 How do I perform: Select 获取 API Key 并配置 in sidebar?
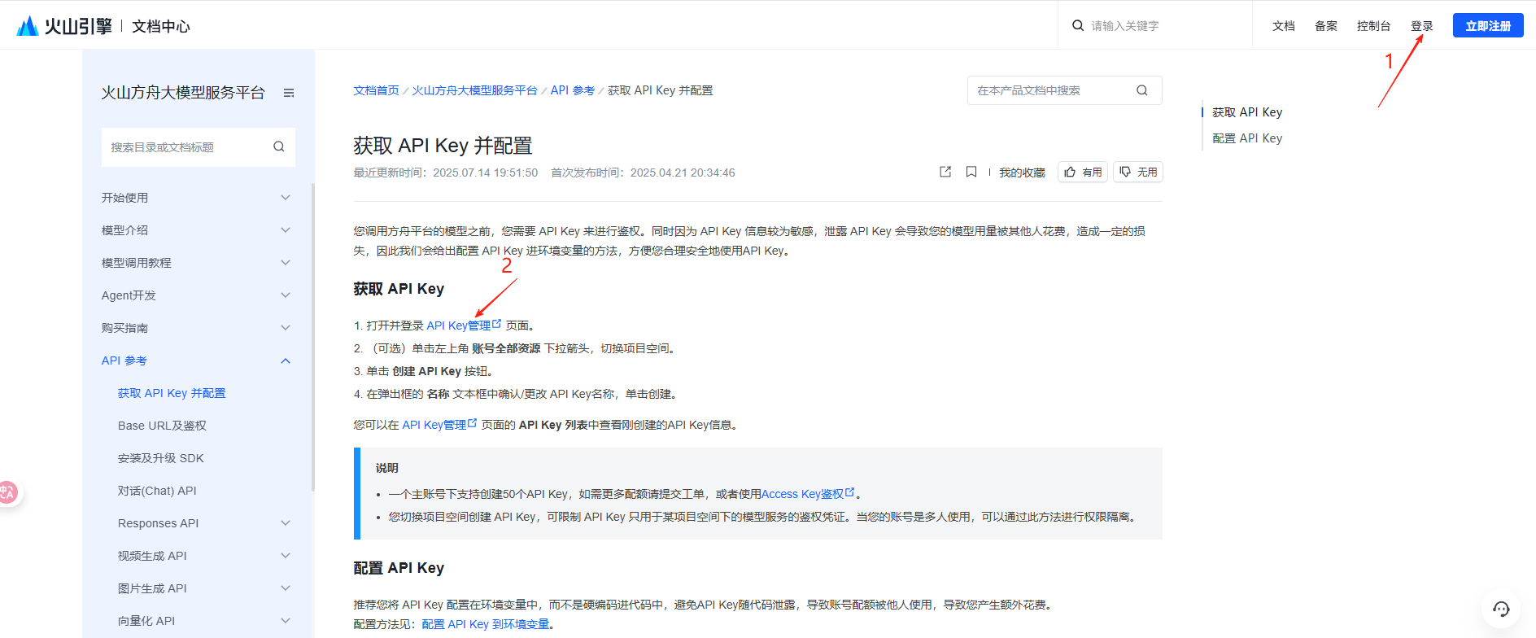(x=172, y=393)
